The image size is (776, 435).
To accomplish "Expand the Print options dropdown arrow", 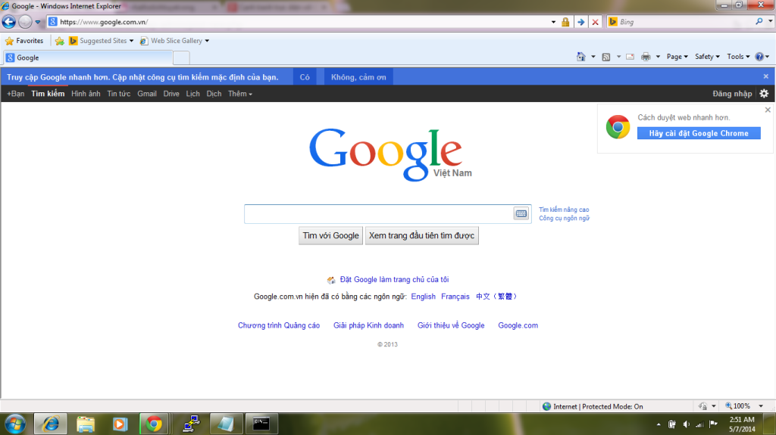I will tap(658, 57).
